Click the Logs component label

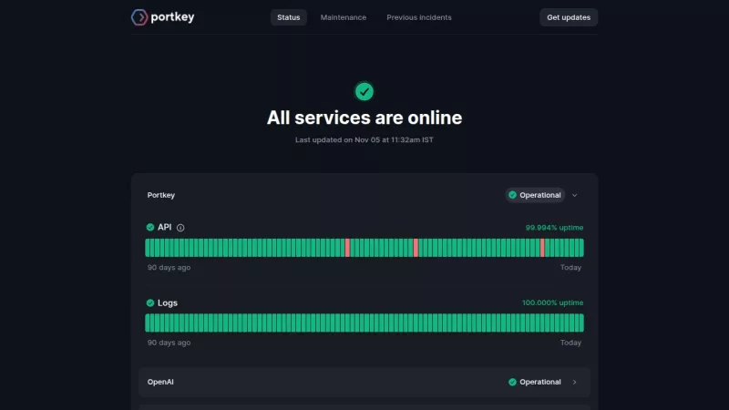[168, 303]
